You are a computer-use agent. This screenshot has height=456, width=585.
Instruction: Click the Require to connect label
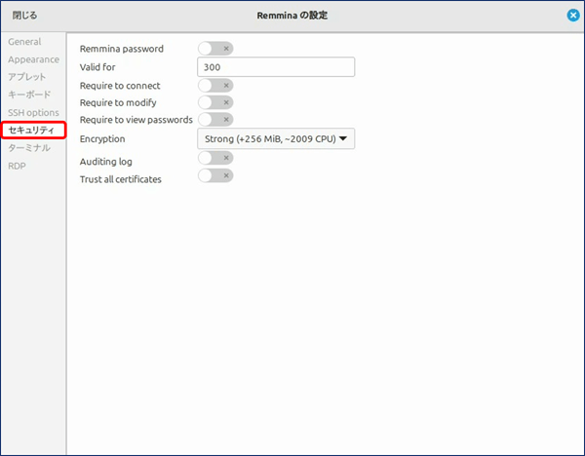point(120,86)
